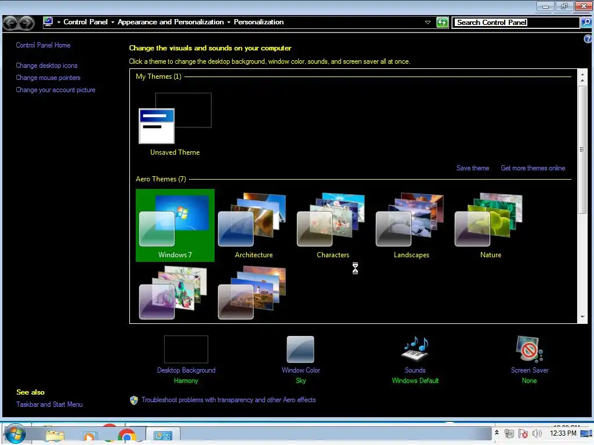Open Change your account picture link
Image resolution: width=594 pixels, height=445 pixels.
click(x=56, y=90)
